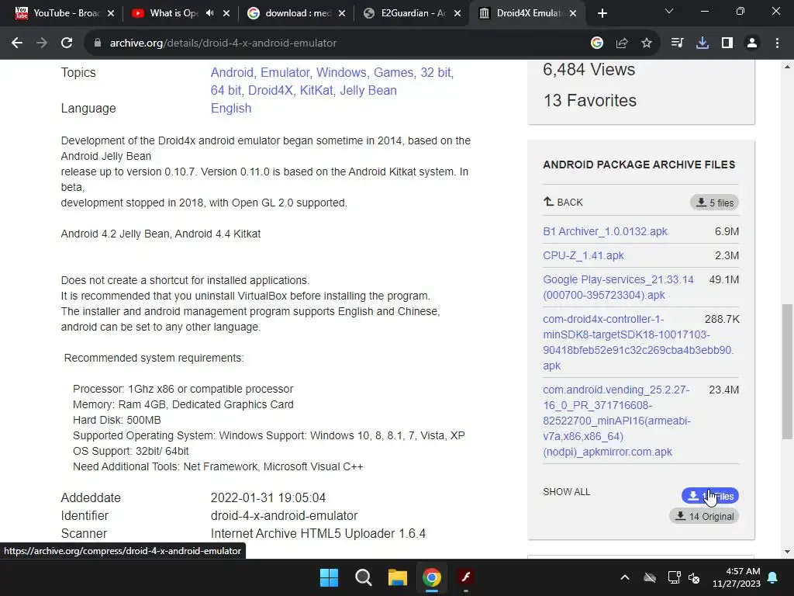This screenshot has height=596, width=794.
Task: Click the page vertical scrollbar thumb
Action: pos(787,372)
